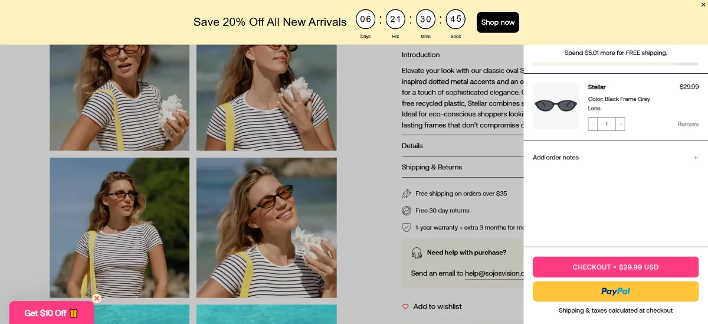
Task: Click the Shop now banner button
Action: (498, 22)
